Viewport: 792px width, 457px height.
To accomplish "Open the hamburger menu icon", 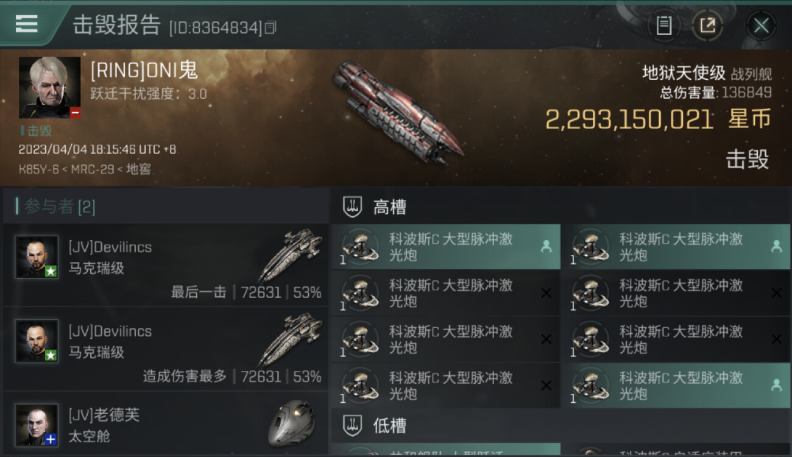I will [26, 24].
